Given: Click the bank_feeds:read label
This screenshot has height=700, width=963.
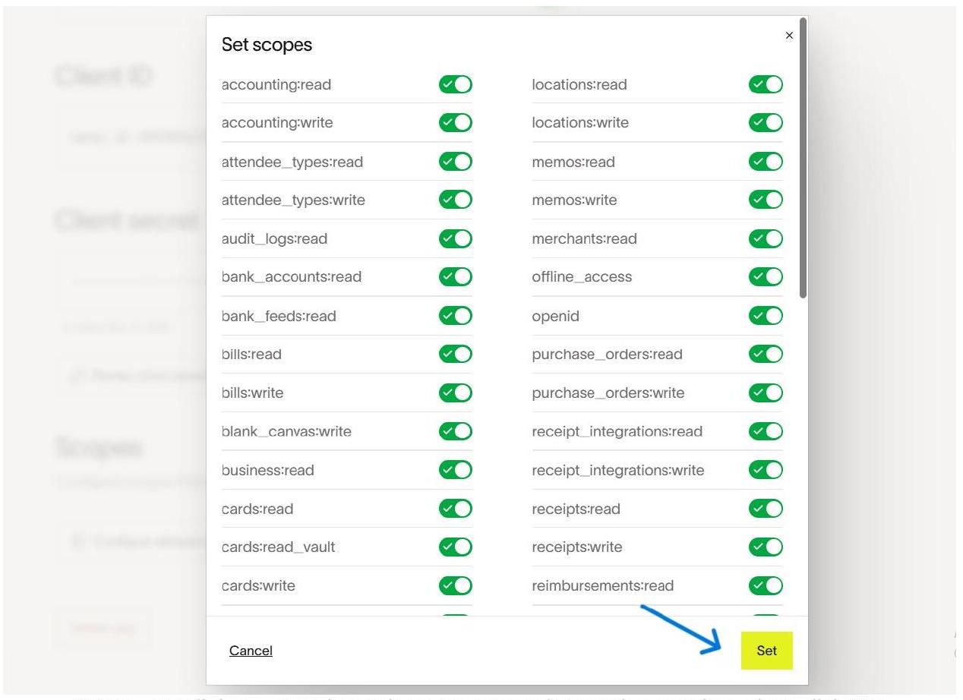Looking at the screenshot, I should point(279,315).
